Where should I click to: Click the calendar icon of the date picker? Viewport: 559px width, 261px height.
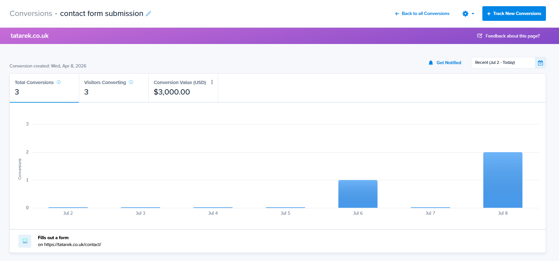pos(540,63)
